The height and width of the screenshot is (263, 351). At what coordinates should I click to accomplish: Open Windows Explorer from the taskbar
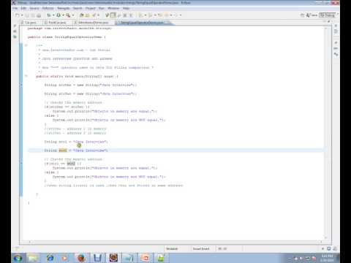(x=34, y=258)
